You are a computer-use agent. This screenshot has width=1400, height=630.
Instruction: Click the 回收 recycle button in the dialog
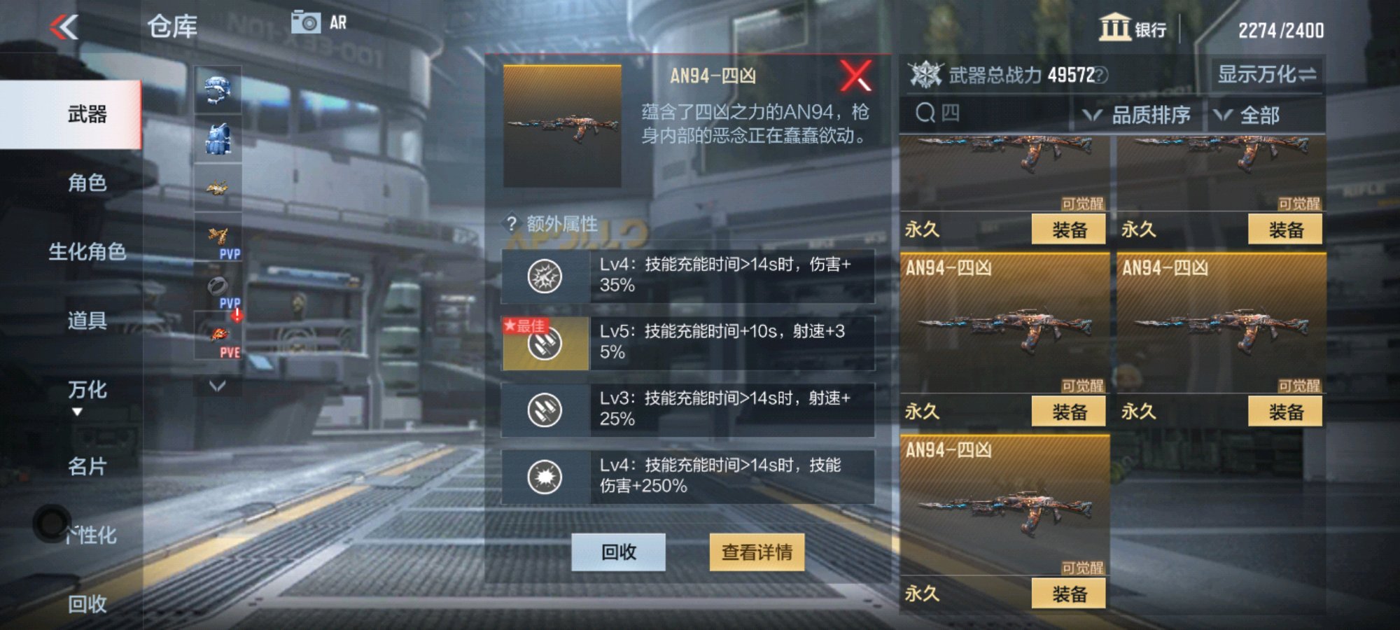click(x=618, y=552)
